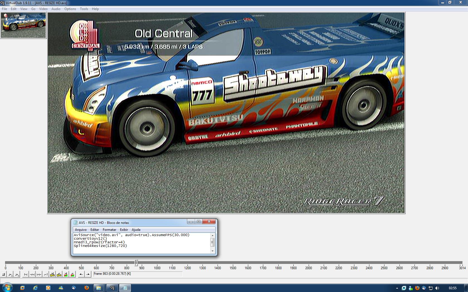Open the Audio menu
This screenshot has width=468, height=292.
point(56,9)
